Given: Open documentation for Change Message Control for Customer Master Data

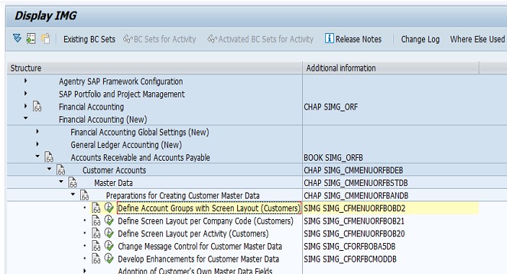Looking at the screenshot, I should (97, 246).
